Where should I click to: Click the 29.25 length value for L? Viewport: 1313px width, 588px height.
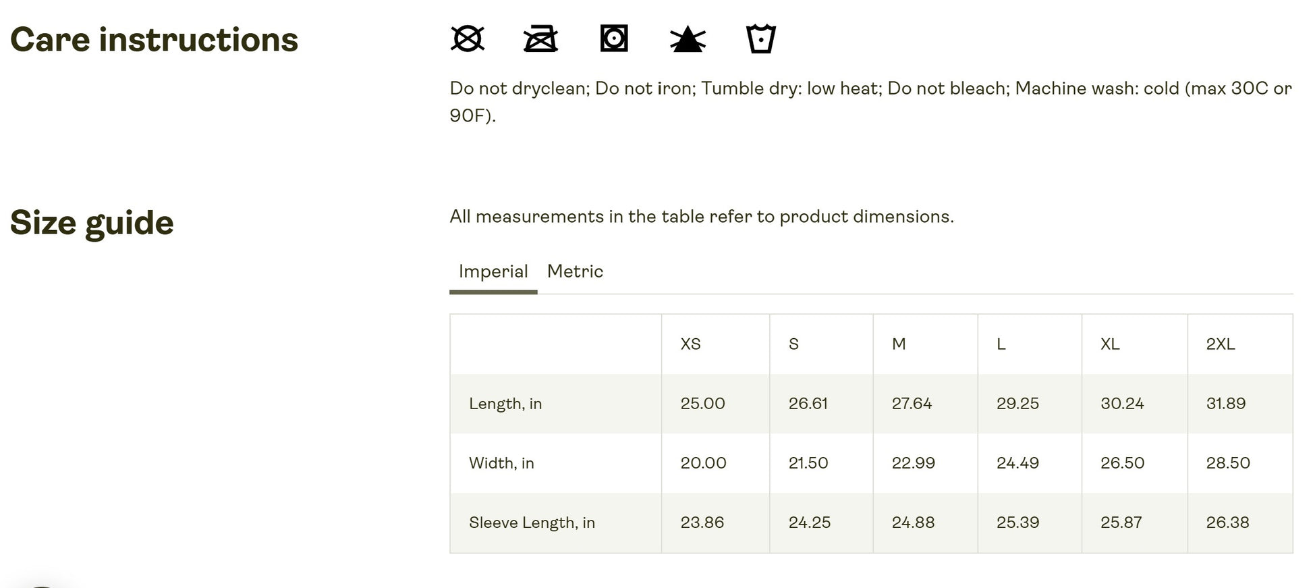1017,404
